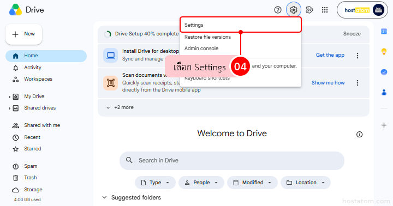Open Activity in the sidebar
This screenshot has width=393, height=206.
tap(33, 68)
